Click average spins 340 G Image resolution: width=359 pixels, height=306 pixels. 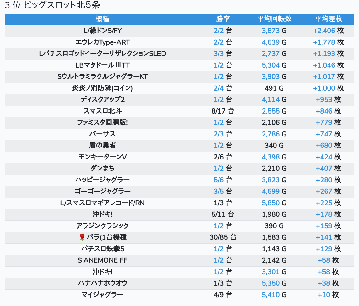coord(274,146)
